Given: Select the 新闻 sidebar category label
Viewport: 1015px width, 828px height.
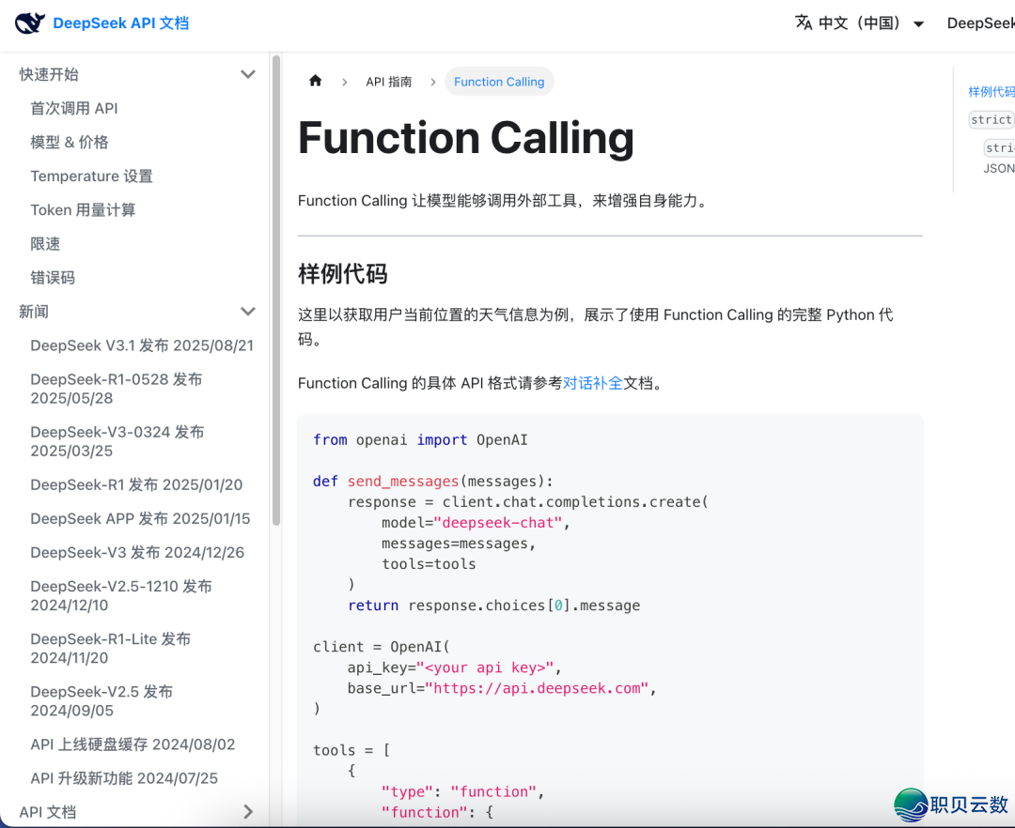Looking at the screenshot, I should 34,312.
